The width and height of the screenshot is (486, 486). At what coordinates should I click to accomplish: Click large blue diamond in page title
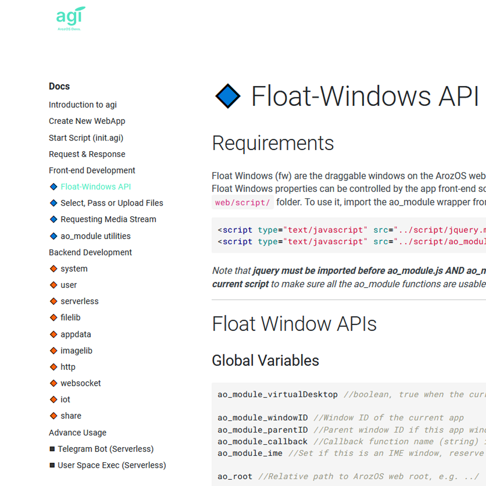[227, 96]
